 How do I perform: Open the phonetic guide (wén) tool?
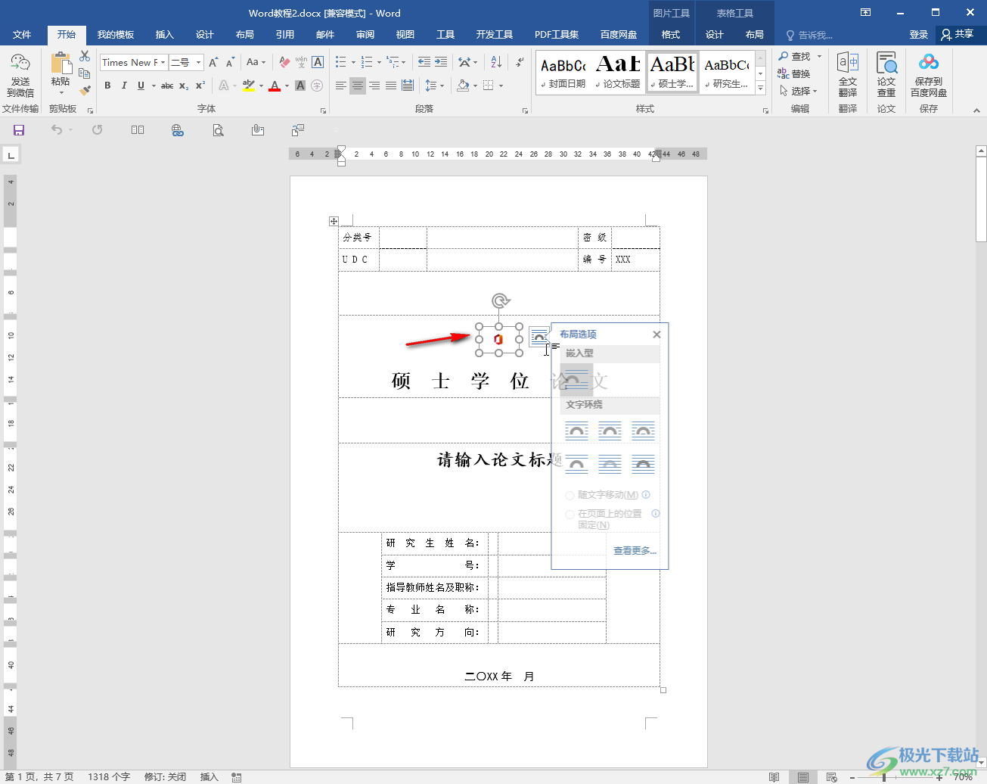301,62
